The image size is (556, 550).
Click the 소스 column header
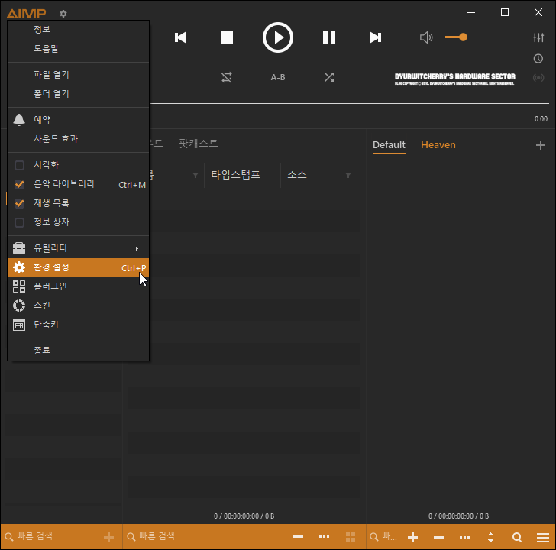297,175
